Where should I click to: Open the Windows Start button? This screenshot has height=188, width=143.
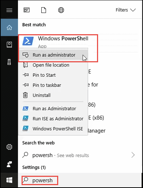coord(9,180)
